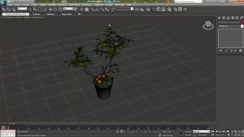Open the Rendering menu
The width and height of the screenshot is (244, 137).
pyautogui.click(x=87, y=5)
